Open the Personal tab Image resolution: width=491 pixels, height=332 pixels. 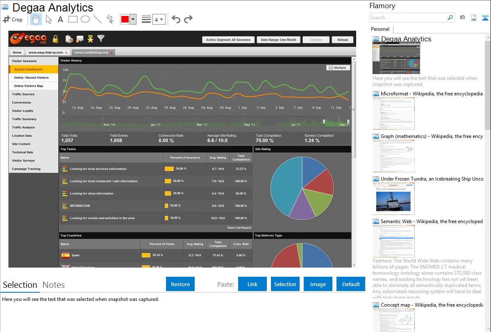380,29
